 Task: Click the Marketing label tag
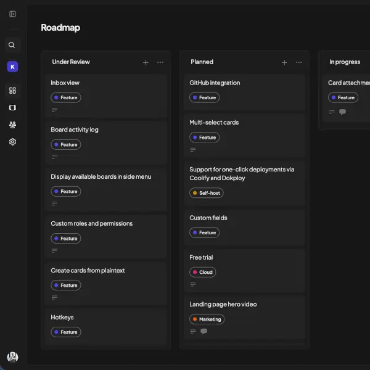click(207, 319)
